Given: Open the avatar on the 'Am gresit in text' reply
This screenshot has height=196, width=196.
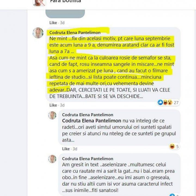Looking at the screenshot, I should pos(52,159).
